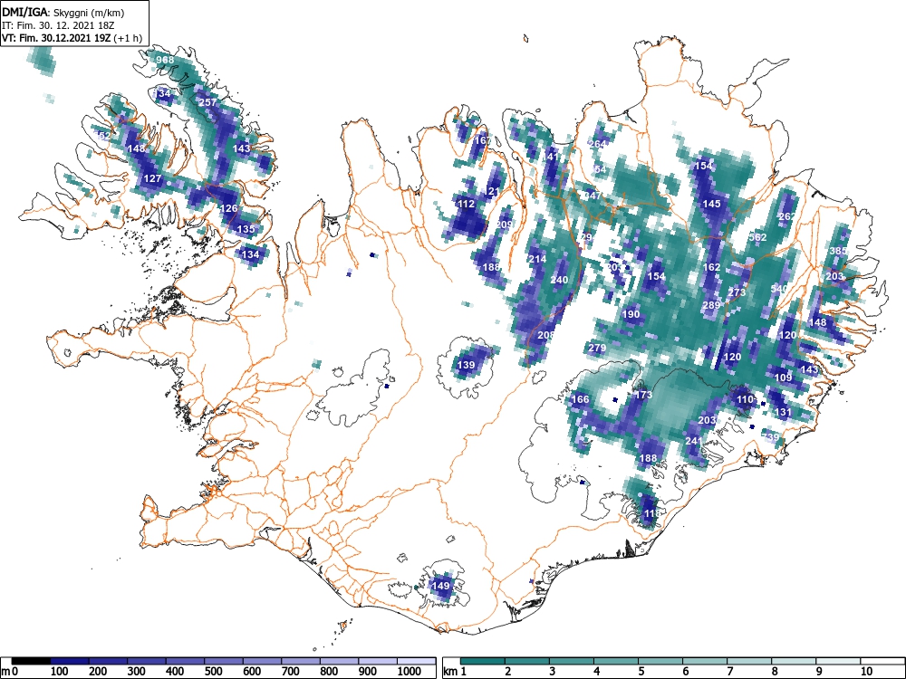Click the 149 value on the southern glacier
Image resolution: width=906 pixels, height=679 pixels.
click(440, 586)
